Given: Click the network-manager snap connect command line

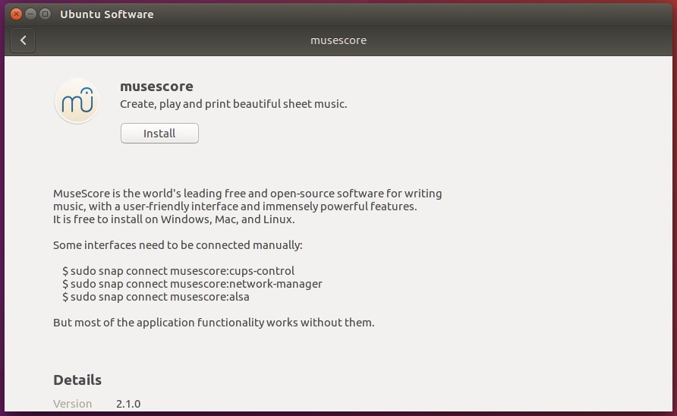Looking at the screenshot, I should point(192,284).
